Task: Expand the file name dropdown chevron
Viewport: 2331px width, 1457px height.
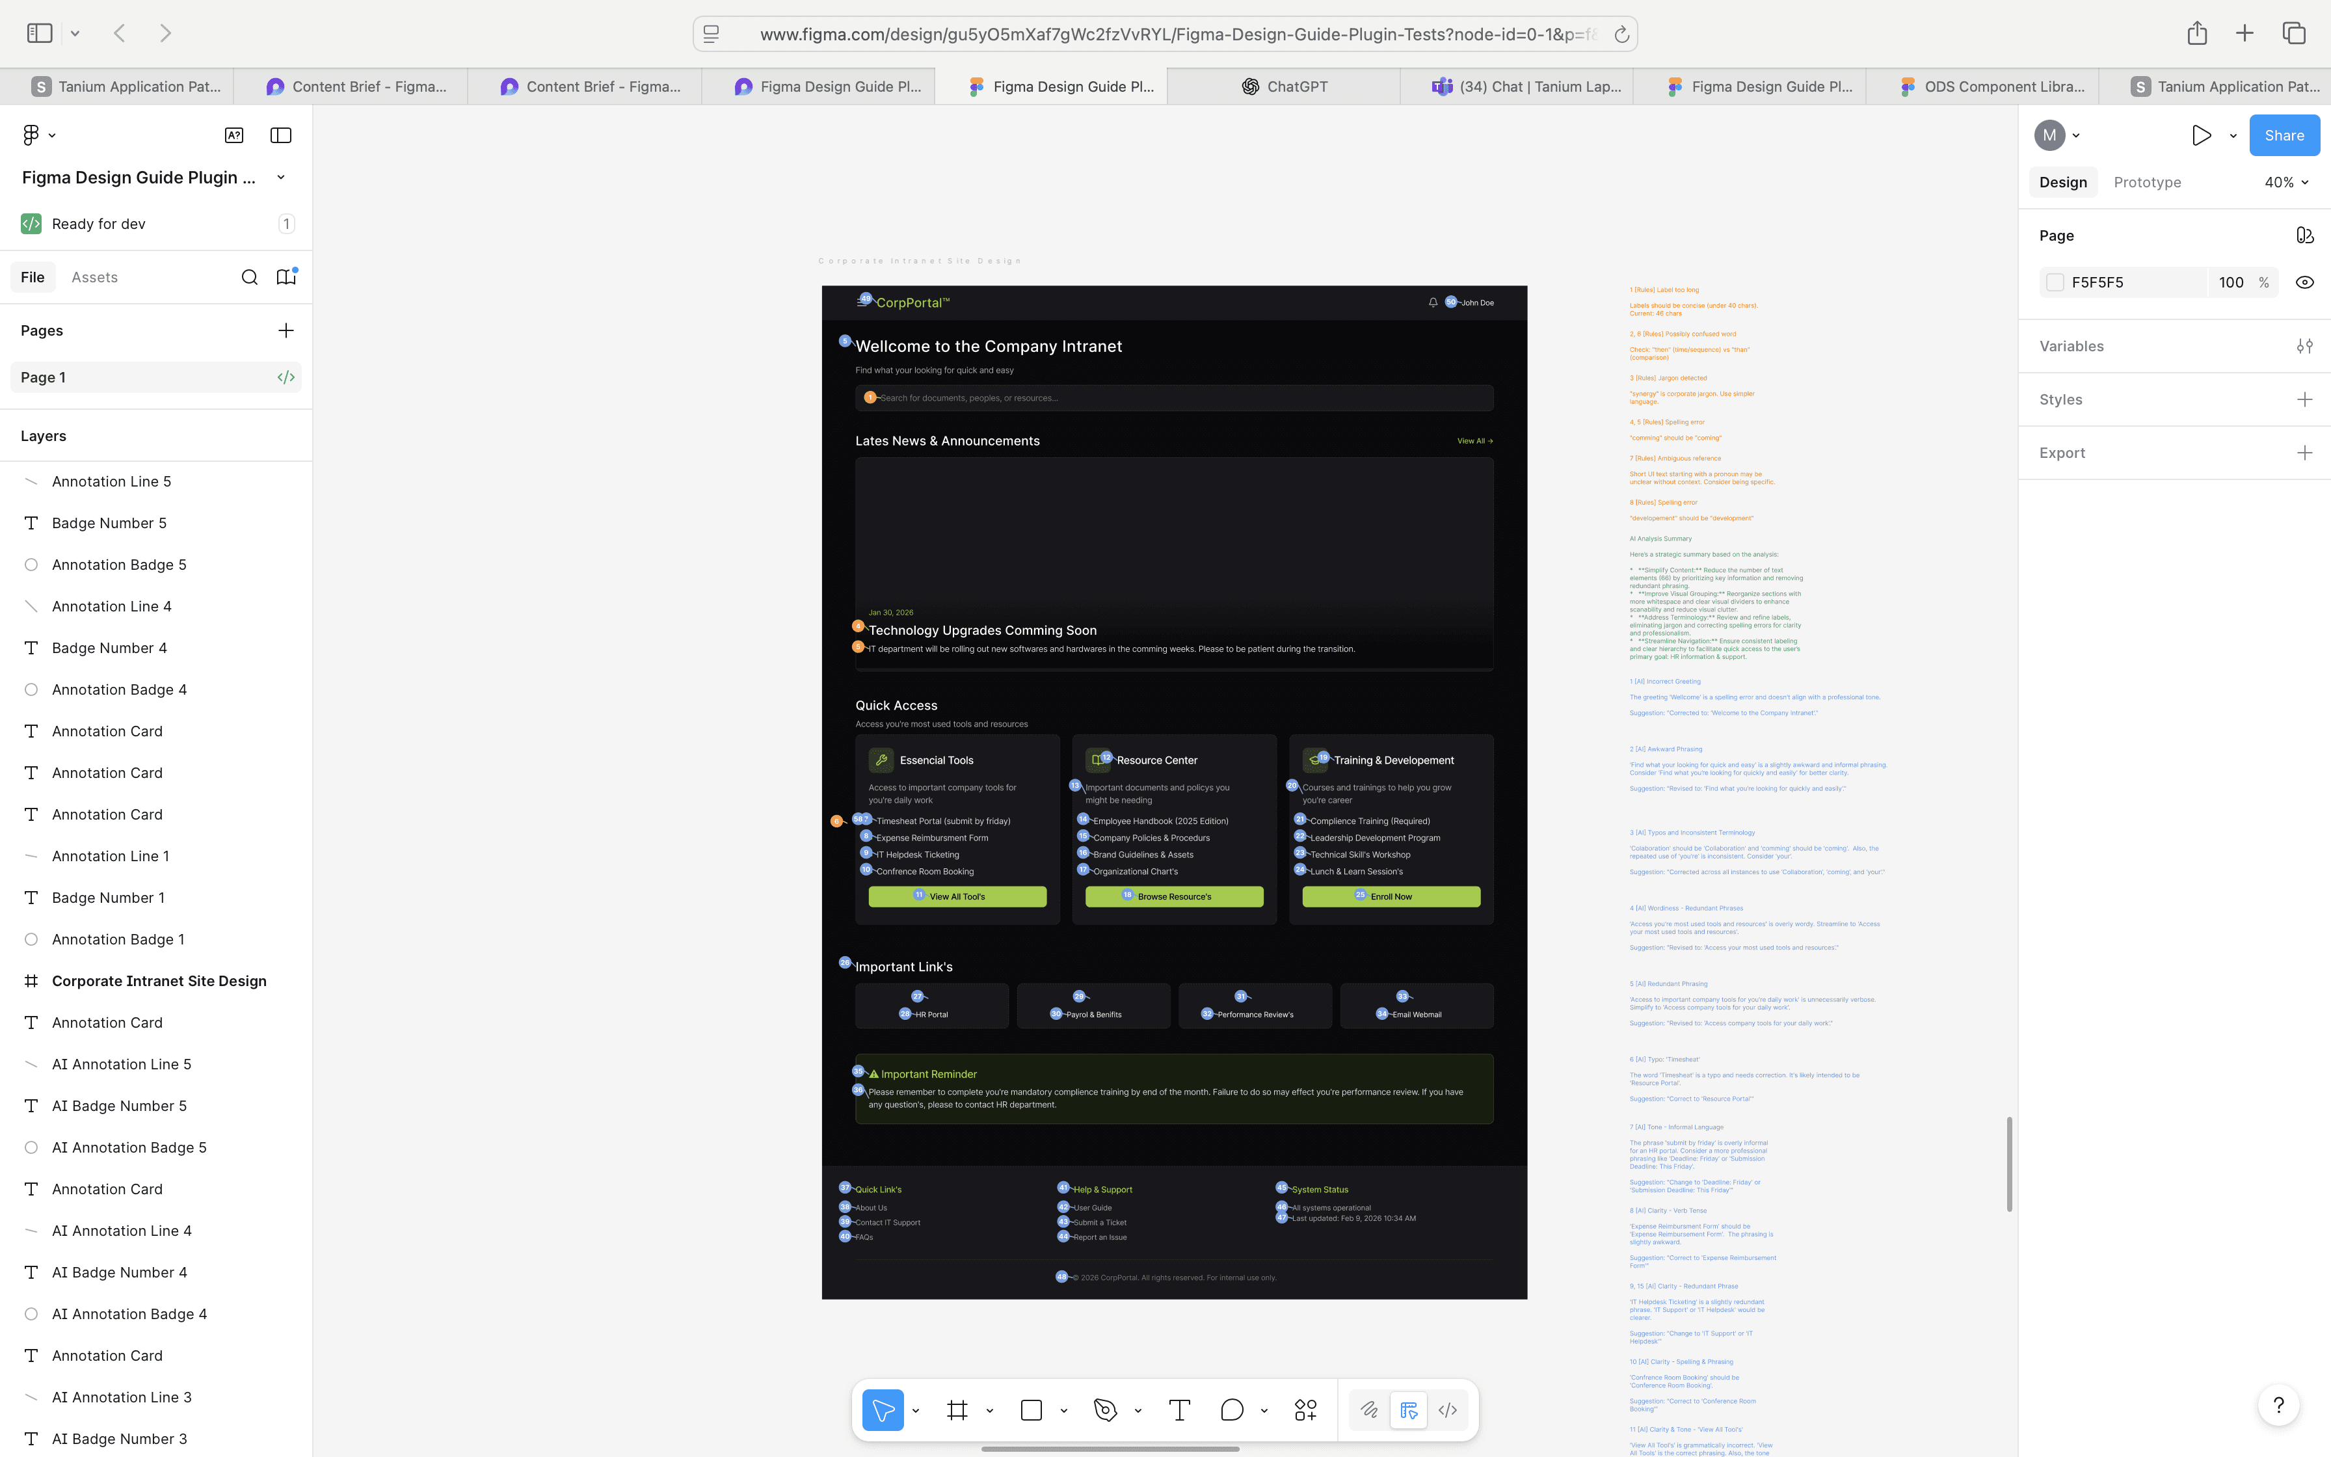Action: click(280, 178)
